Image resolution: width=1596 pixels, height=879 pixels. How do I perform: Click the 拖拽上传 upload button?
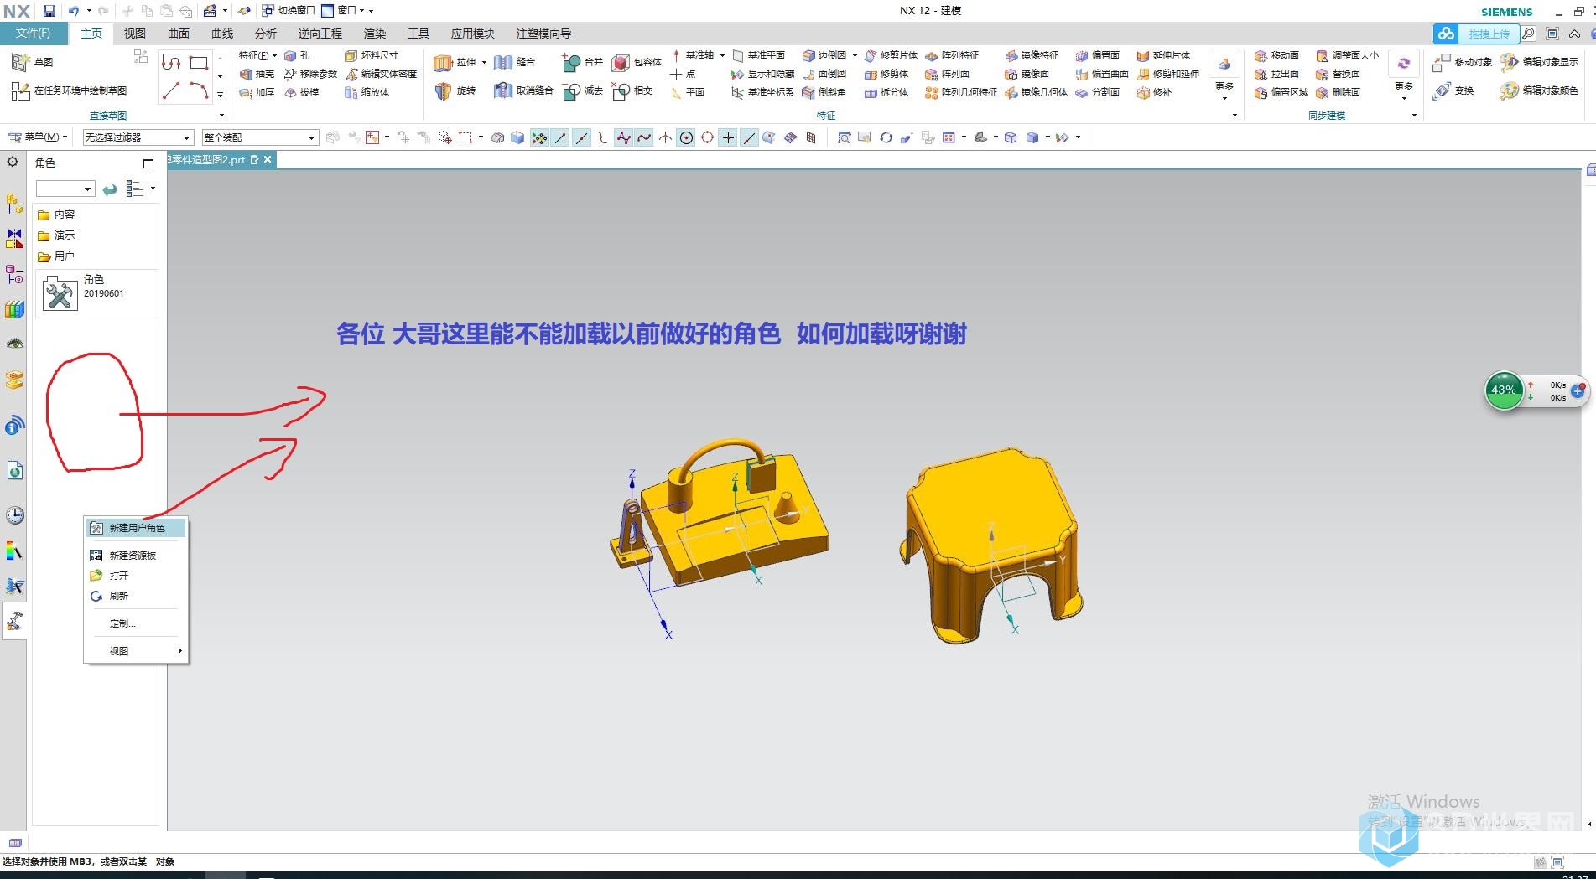[1478, 34]
